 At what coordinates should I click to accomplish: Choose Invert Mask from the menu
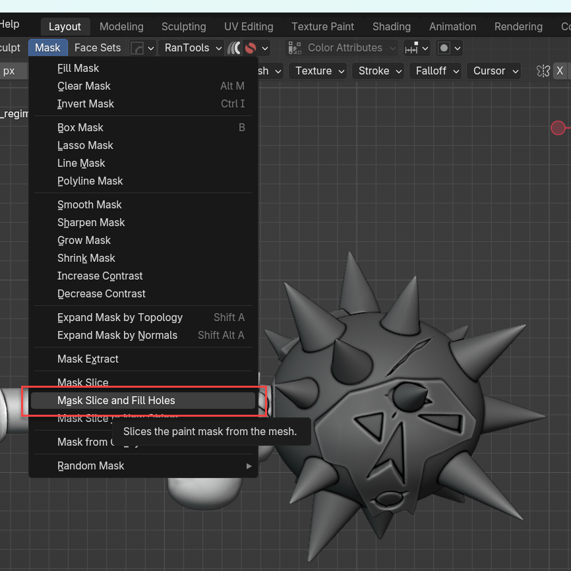(x=86, y=104)
